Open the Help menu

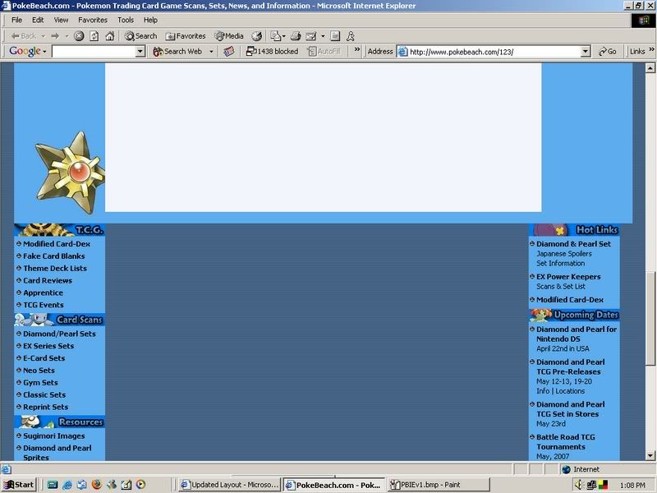pyautogui.click(x=150, y=20)
